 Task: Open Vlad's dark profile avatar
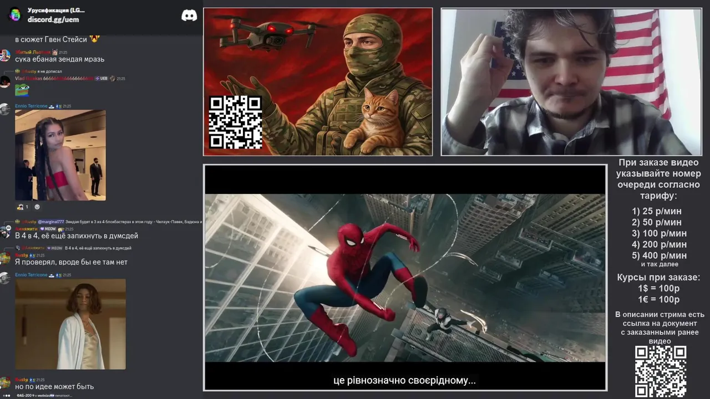5,81
